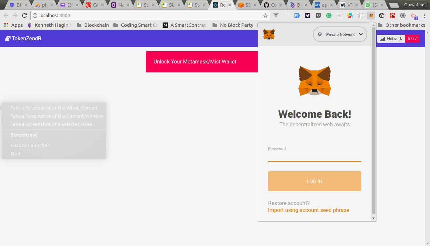
Task: Click the TokenZendR brand text
Action: point(26,39)
